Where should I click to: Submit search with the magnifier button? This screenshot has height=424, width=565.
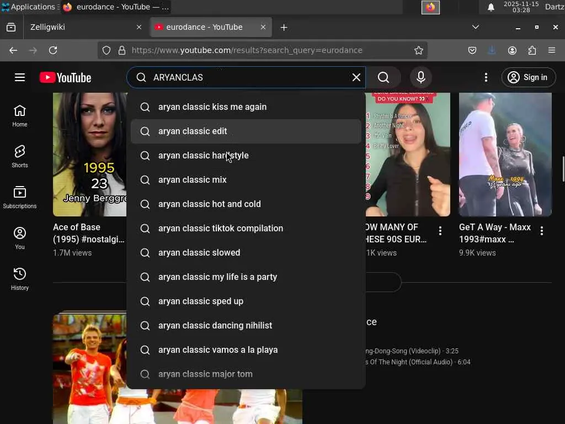pos(383,77)
